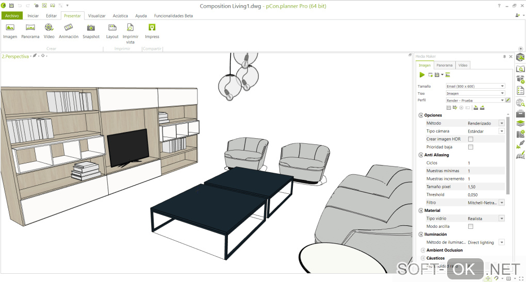Viewport: 526px width, 282px height.
Task: Switch to the Iniciar ribbon tab
Action: click(x=33, y=16)
